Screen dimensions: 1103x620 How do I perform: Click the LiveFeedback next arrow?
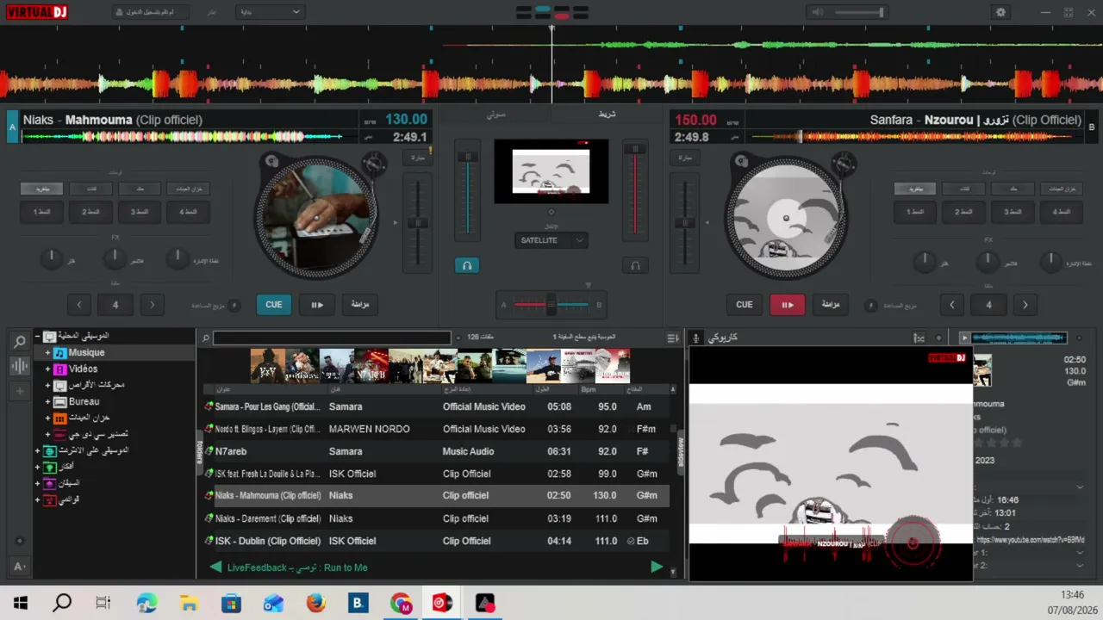tap(657, 567)
